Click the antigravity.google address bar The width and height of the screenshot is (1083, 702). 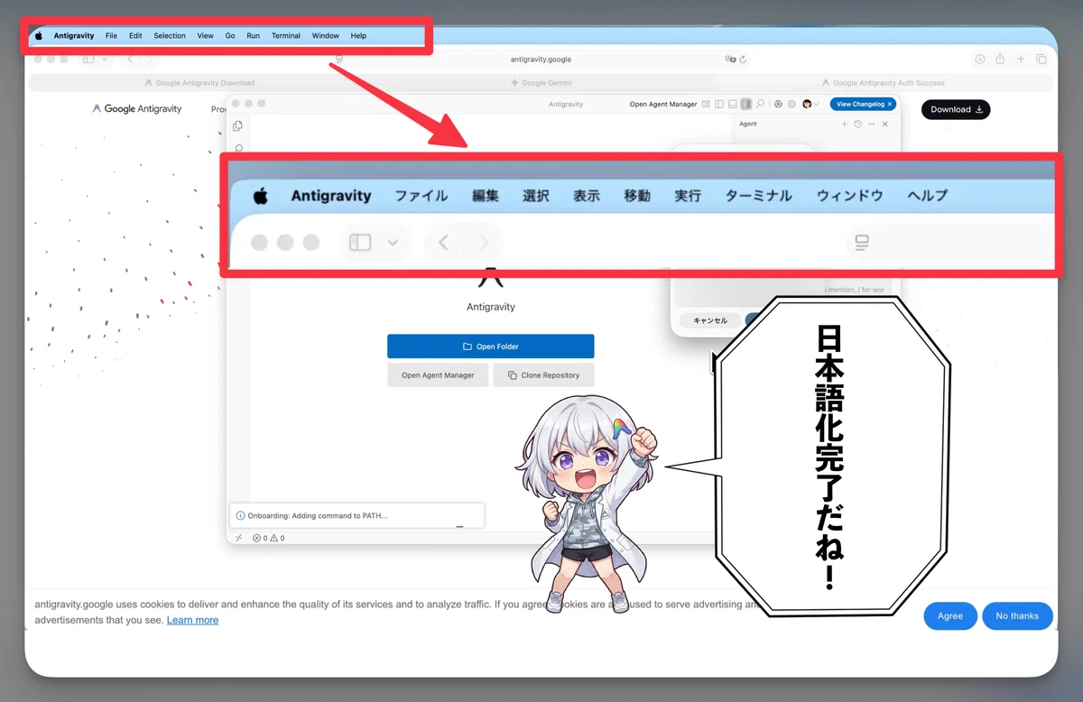541,60
